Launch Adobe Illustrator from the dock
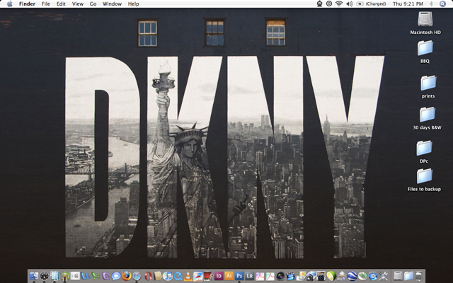The height and width of the screenshot is (283, 453). click(229, 276)
